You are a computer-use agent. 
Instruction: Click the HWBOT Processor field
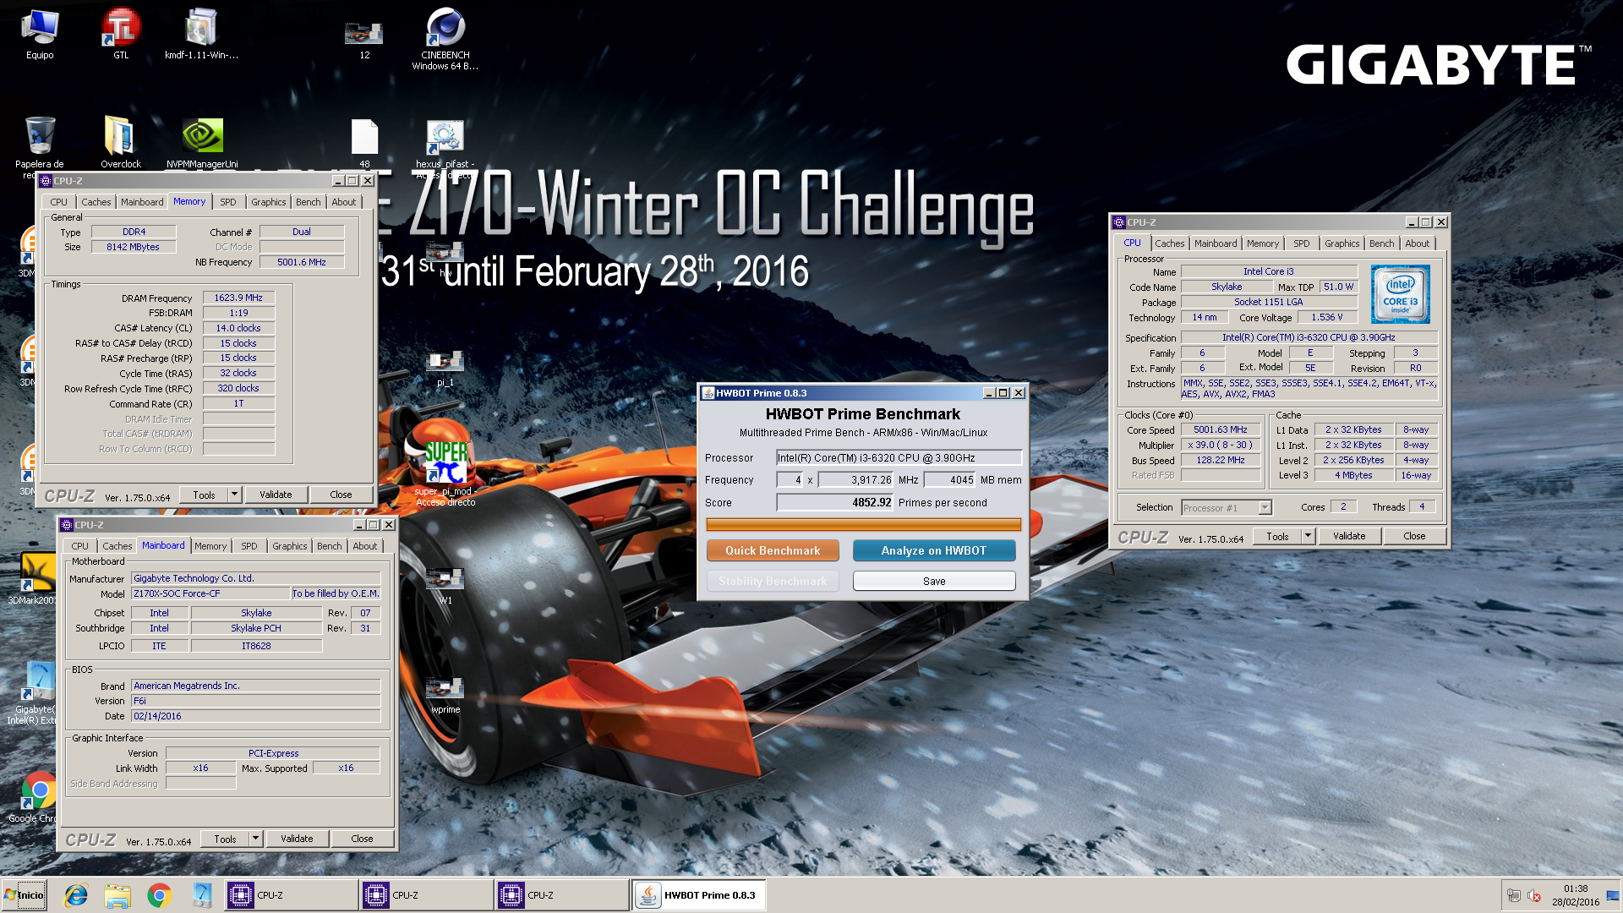pyautogui.click(x=899, y=457)
